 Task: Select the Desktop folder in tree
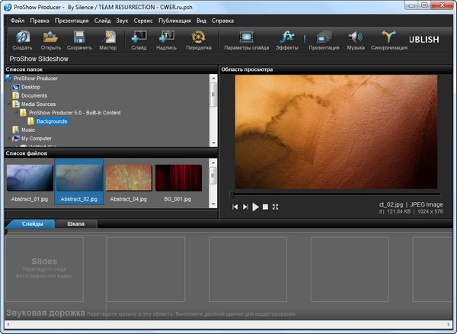(x=30, y=87)
